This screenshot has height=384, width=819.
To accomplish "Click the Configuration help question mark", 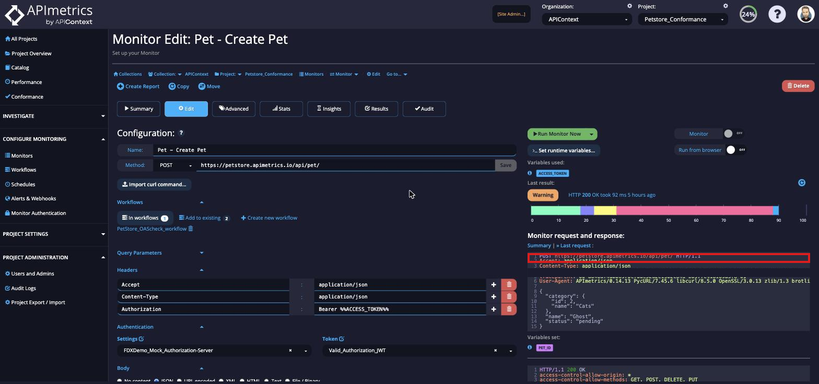I will click(181, 133).
